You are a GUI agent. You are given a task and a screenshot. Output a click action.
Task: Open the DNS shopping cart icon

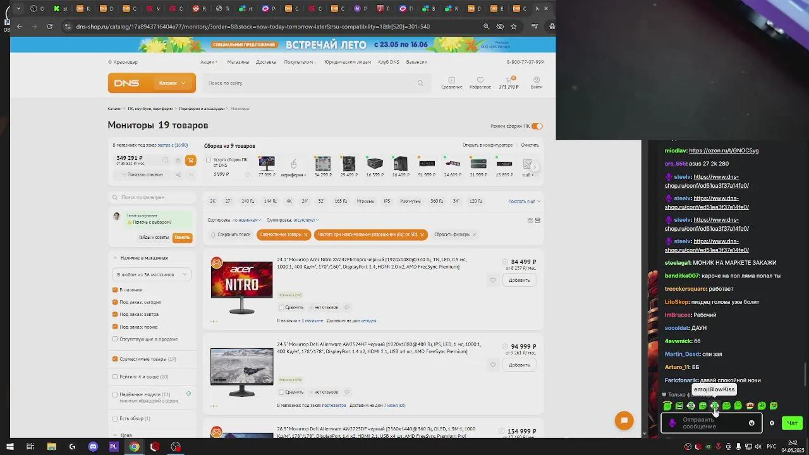[508, 81]
